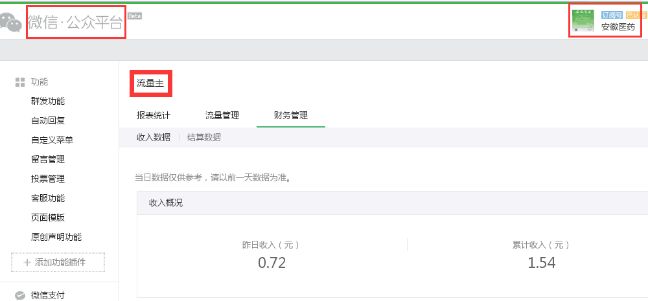The width and height of the screenshot is (648, 301).
Task: Switch to the 报表统计 tab
Action: tap(154, 116)
